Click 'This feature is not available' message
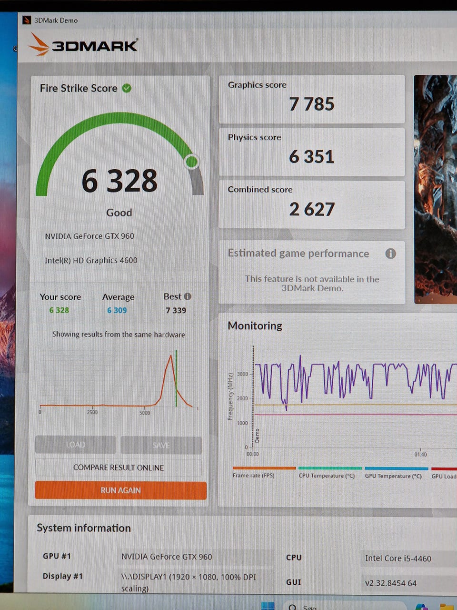This screenshot has height=610, width=457. tap(312, 283)
